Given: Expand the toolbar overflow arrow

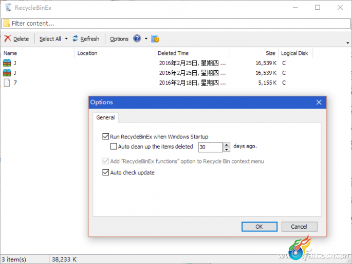Looking at the screenshot, I should [x=347, y=43].
